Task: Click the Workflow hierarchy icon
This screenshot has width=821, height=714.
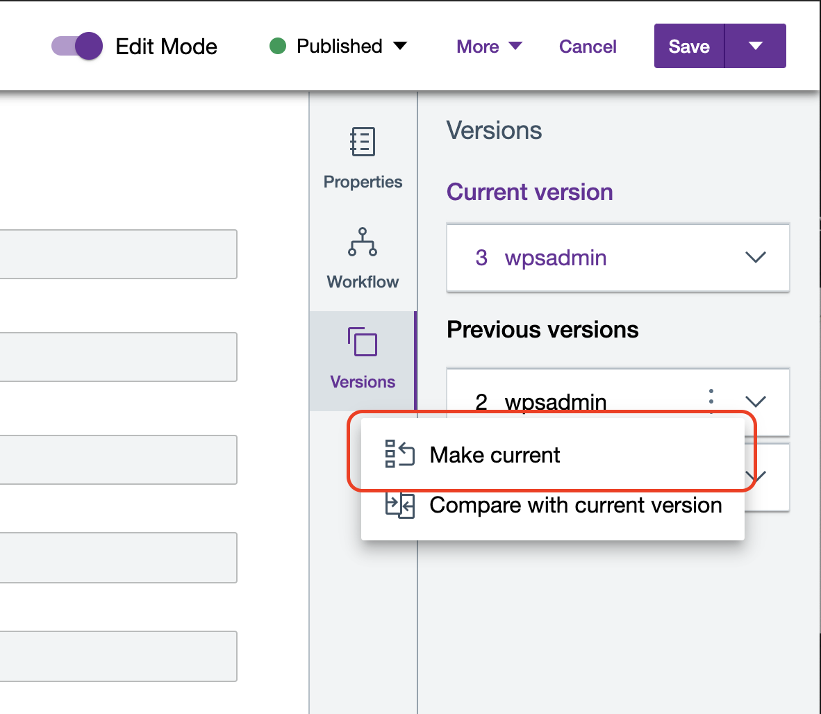Action: [x=363, y=242]
